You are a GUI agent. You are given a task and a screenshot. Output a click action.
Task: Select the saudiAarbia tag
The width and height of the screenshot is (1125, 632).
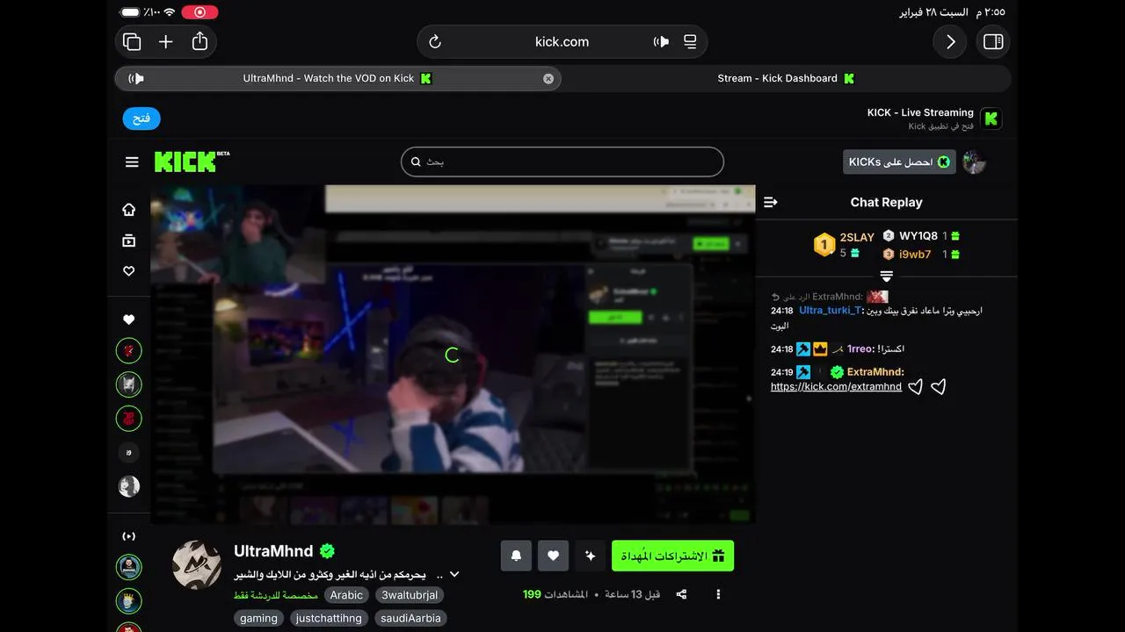pyautogui.click(x=410, y=618)
